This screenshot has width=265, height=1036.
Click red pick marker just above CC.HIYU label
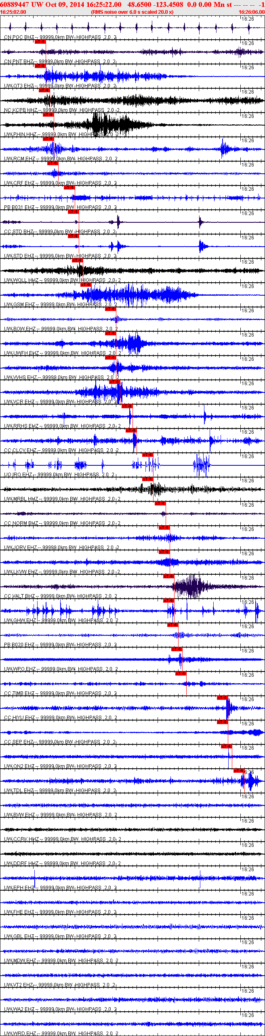point(223,698)
